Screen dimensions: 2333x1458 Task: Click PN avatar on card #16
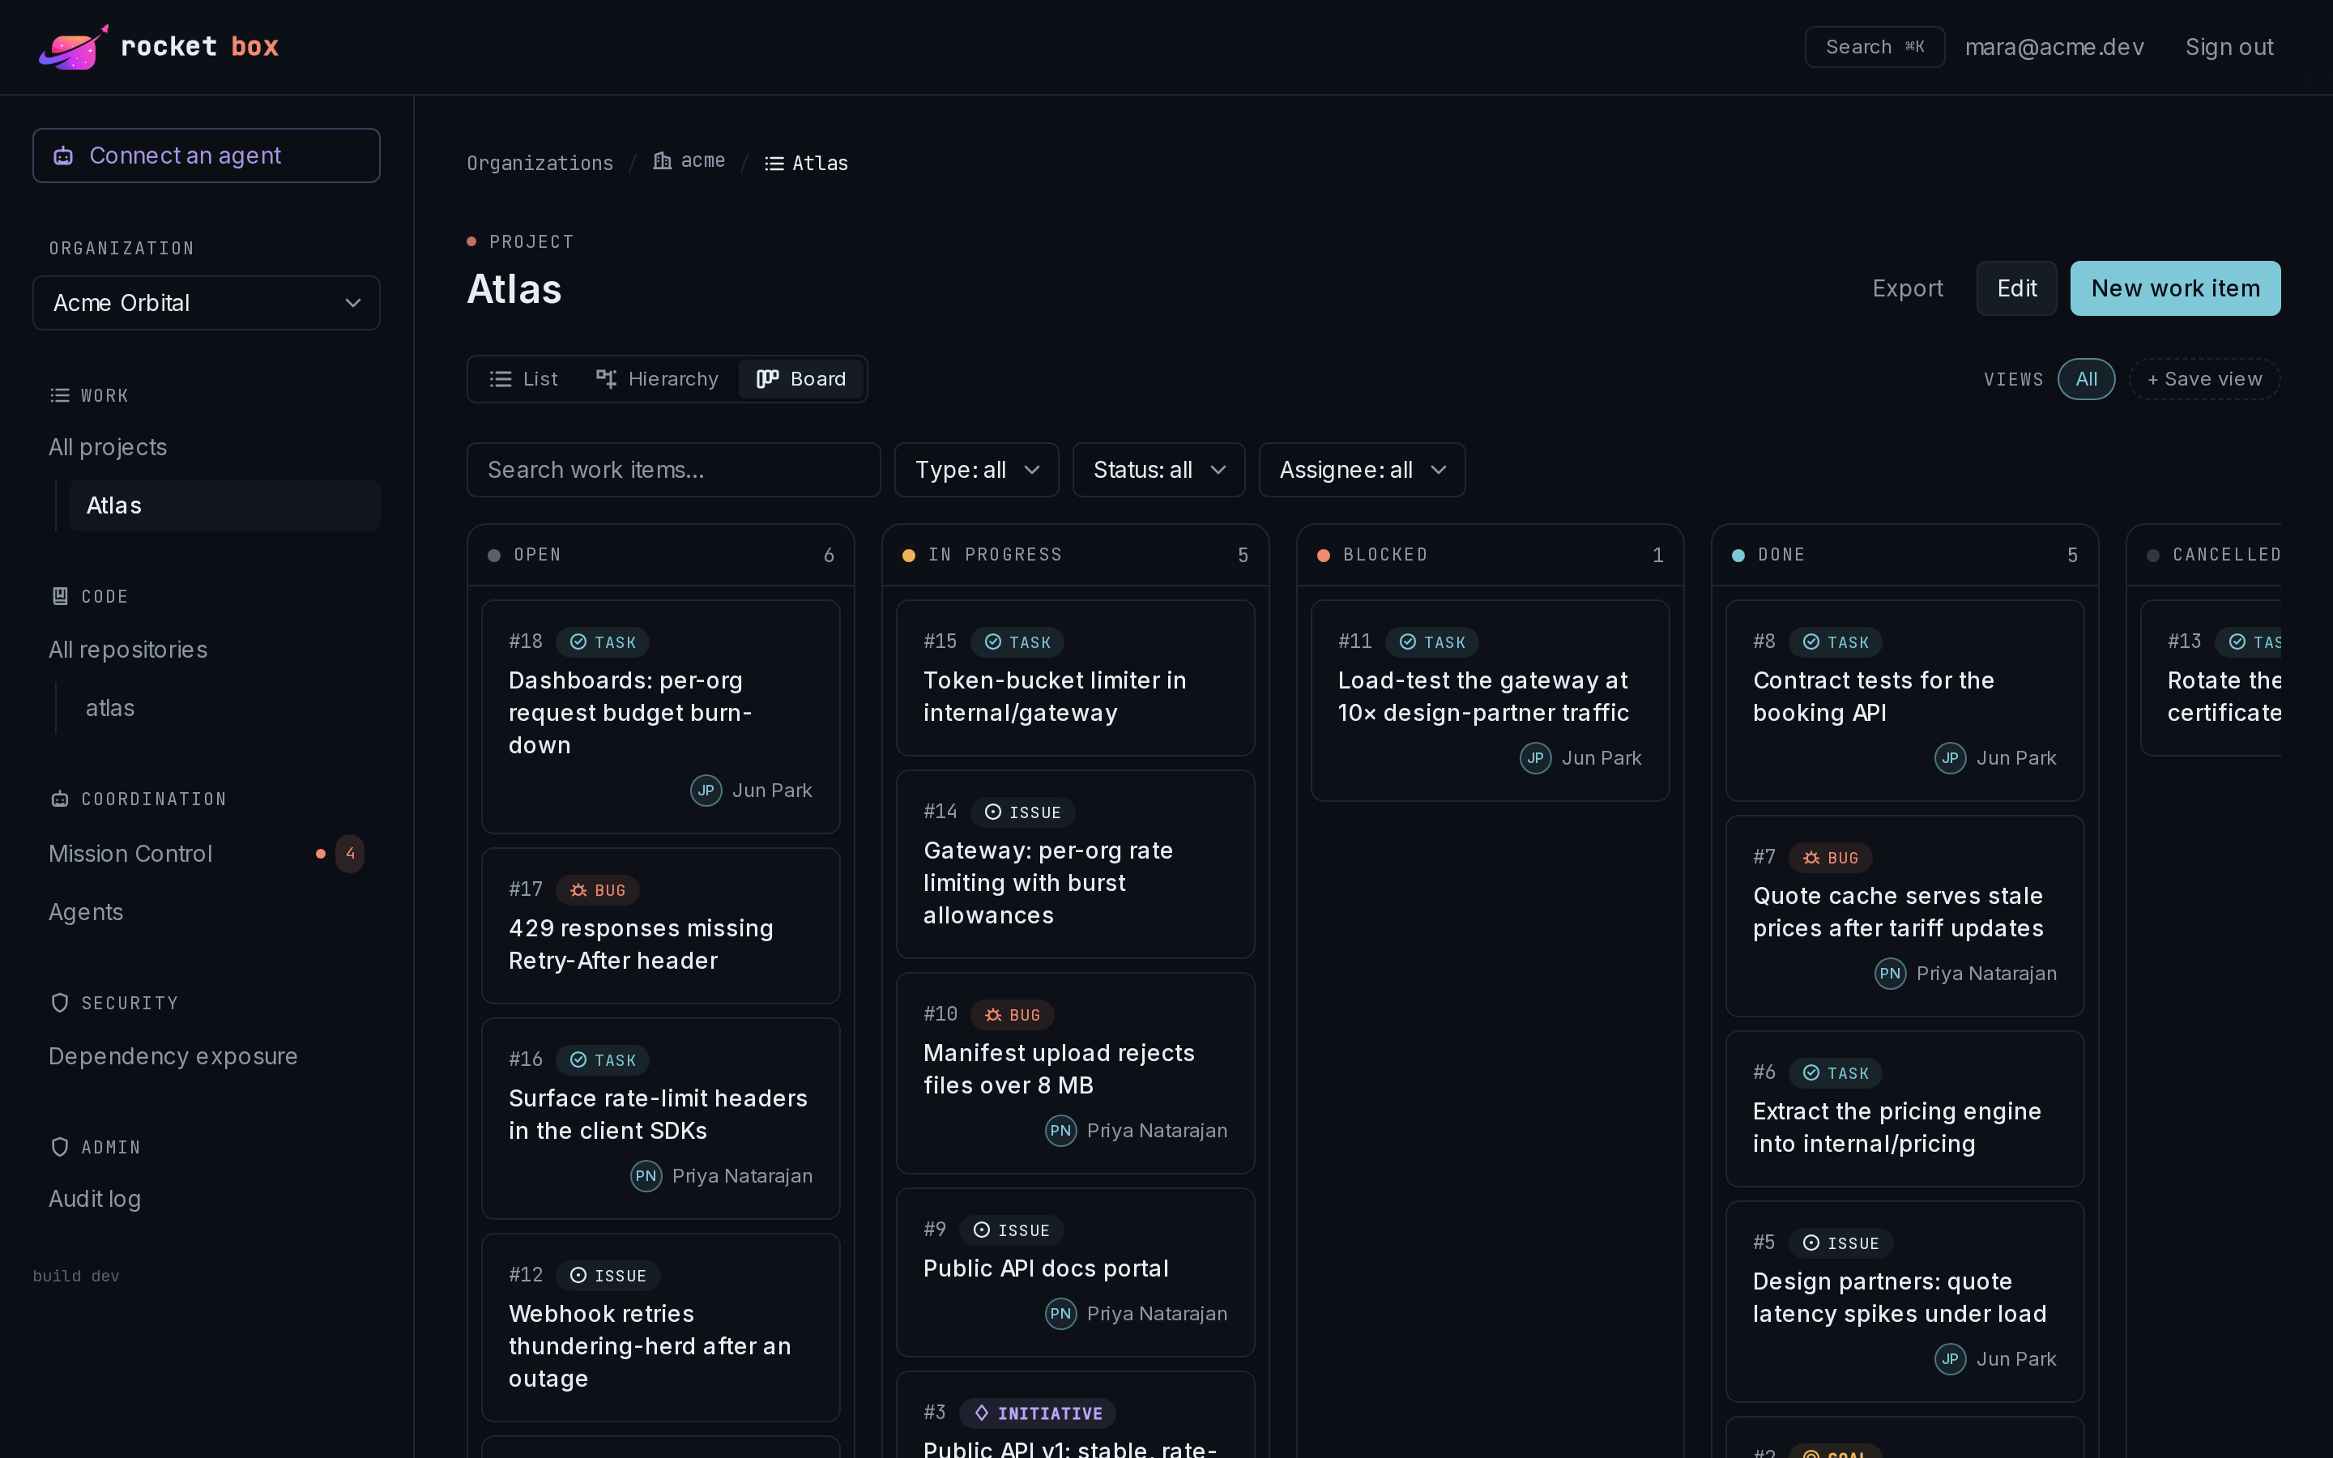point(646,1176)
